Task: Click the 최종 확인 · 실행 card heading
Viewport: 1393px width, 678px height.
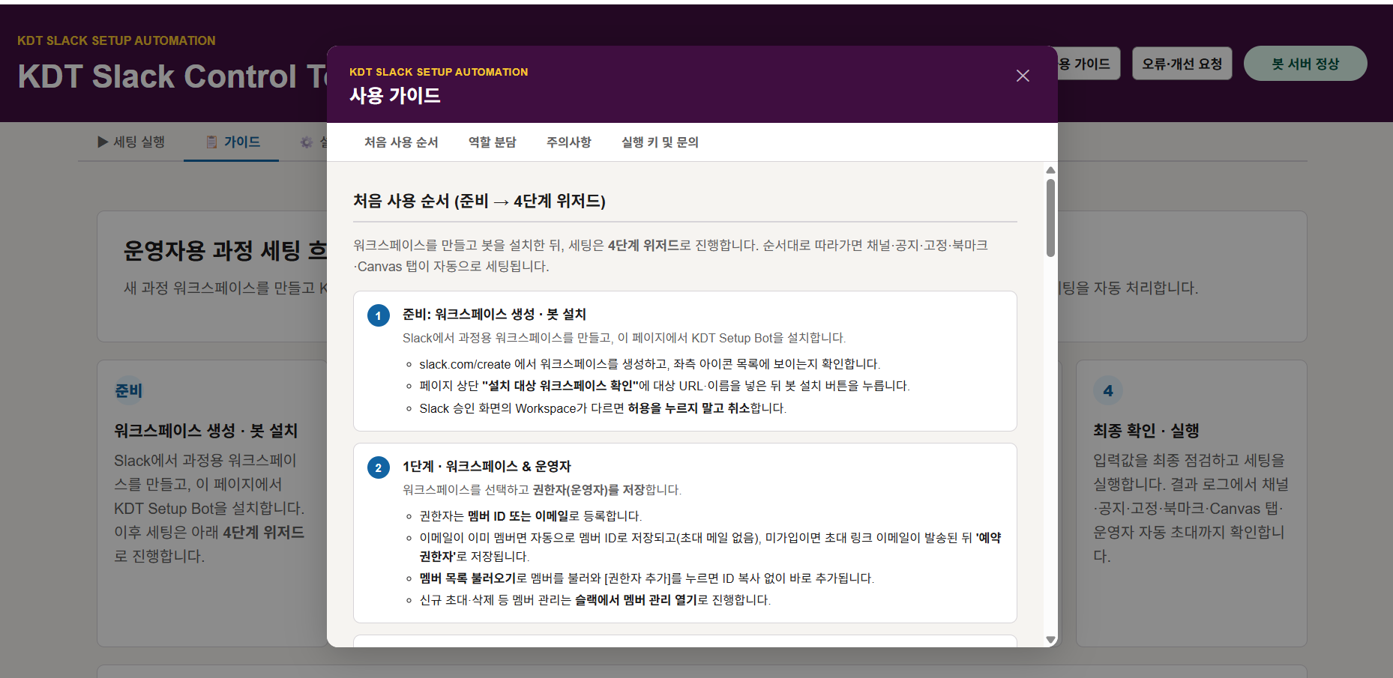Action: [x=1146, y=431]
